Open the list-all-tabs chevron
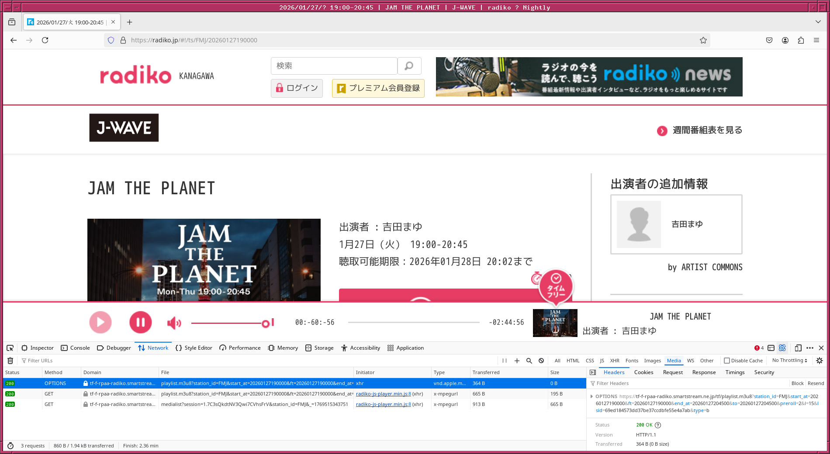 coord(818,22)
